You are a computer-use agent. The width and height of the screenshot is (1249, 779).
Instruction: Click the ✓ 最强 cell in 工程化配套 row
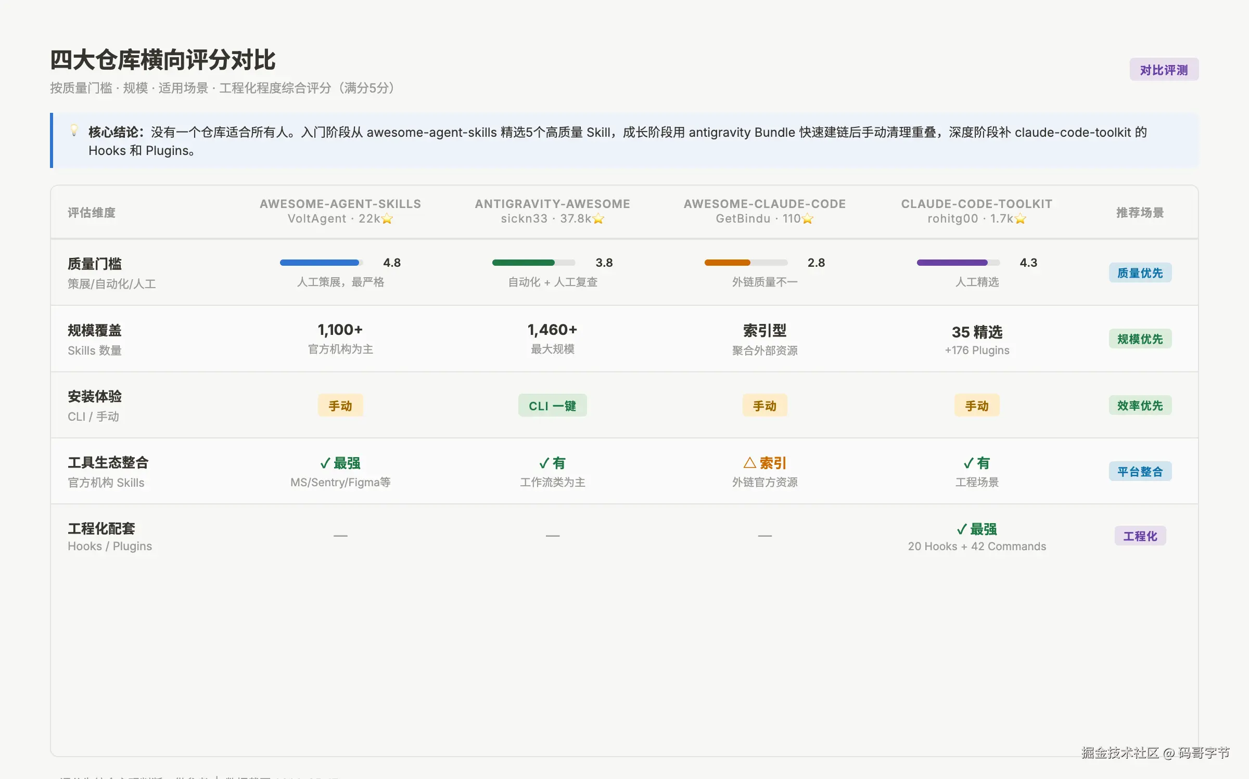click(977, 529)
